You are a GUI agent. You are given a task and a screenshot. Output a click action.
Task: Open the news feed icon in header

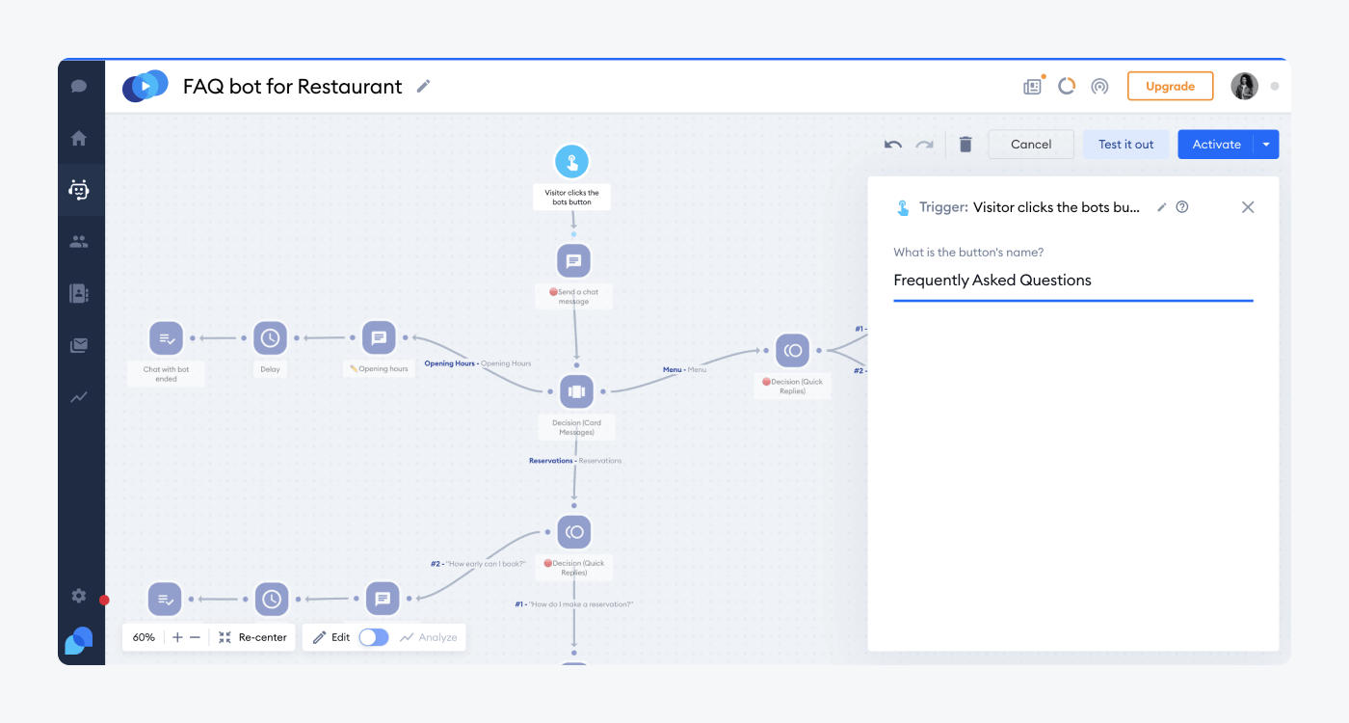point(1032,87)
